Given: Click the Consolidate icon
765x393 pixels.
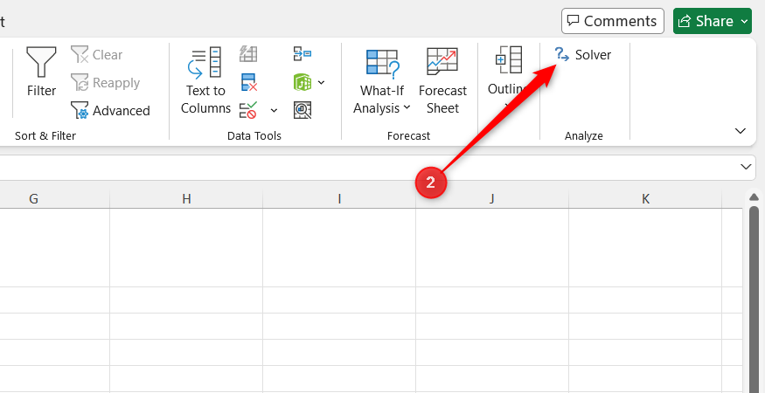Looking at the screenshot, I should [303, 53].
